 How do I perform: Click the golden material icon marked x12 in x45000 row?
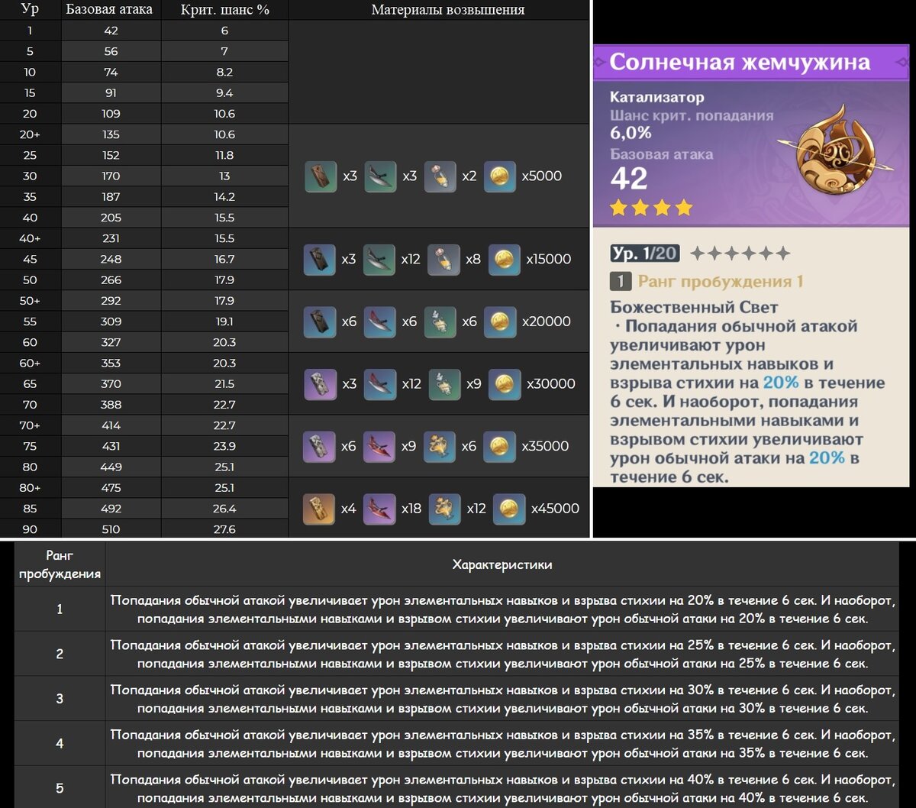pyautogui.click(x=444, y=509)
